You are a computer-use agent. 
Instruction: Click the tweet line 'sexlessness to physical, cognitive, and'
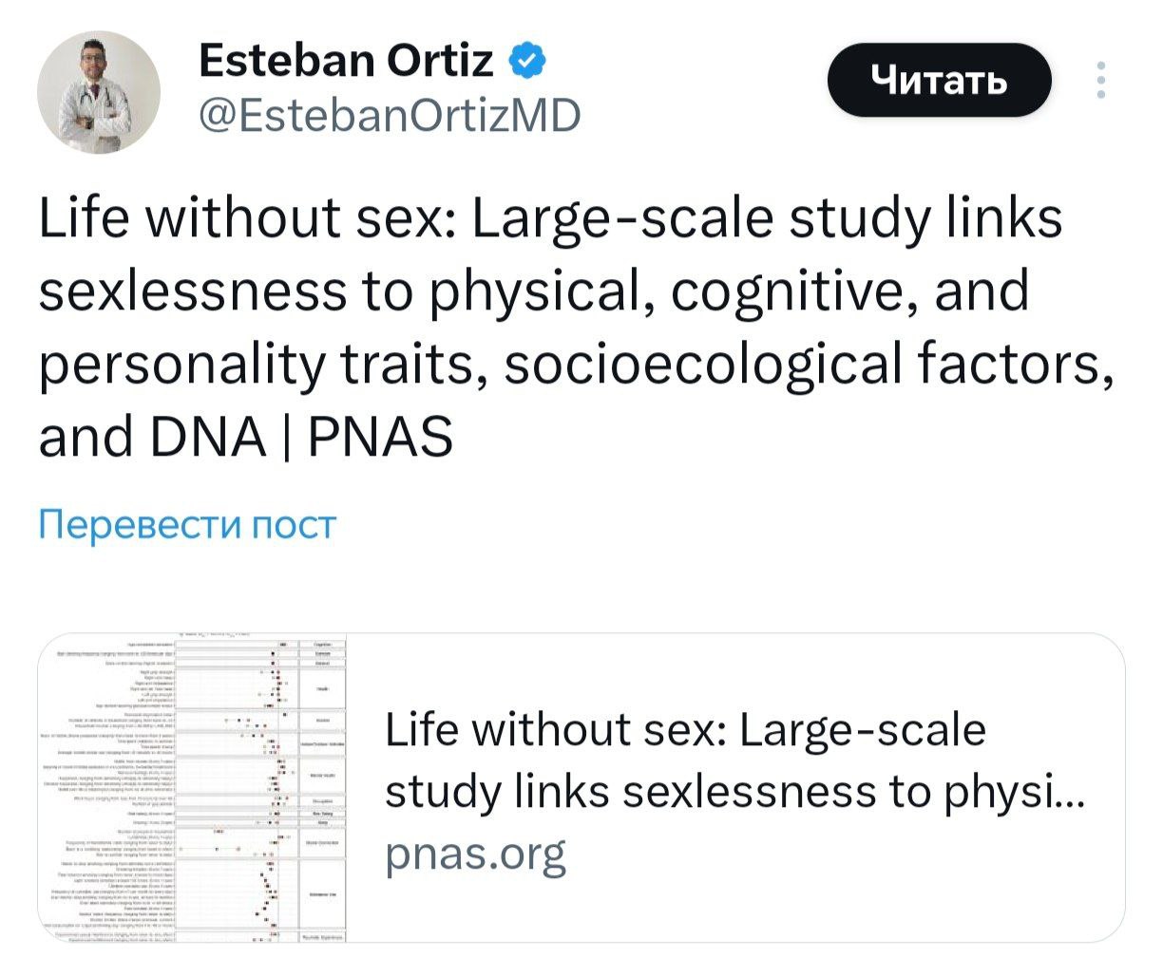coord(534,291)
